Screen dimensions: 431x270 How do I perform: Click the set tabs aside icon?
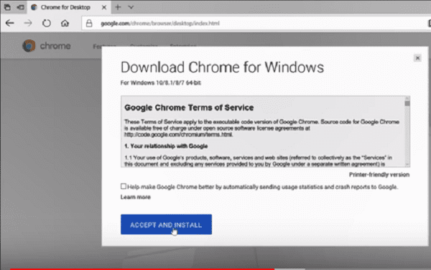[20, 7]
